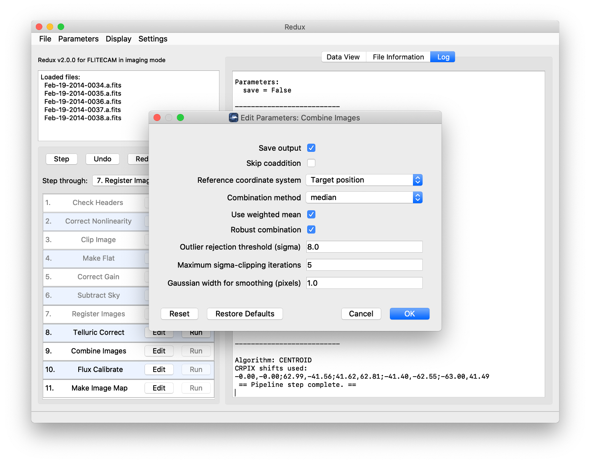Edit parameters for Combine Images step
This screenshot has height=463, width=590.
tap(159, 351)
